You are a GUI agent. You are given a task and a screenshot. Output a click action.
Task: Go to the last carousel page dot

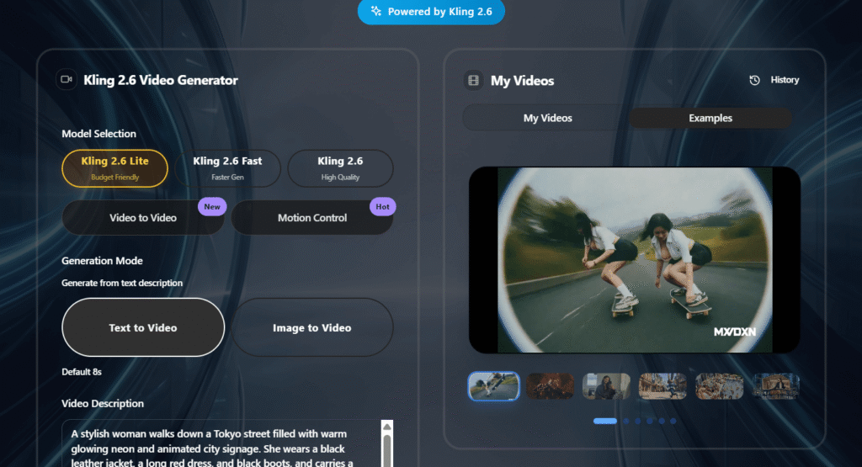coord(673,421)
